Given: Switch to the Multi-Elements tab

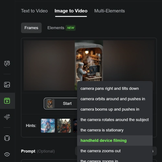Looking at the screenshot, I should 110,11.
